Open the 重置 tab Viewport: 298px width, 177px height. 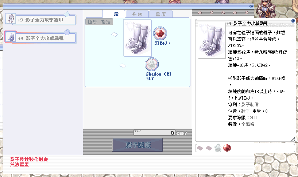point(161,14)
